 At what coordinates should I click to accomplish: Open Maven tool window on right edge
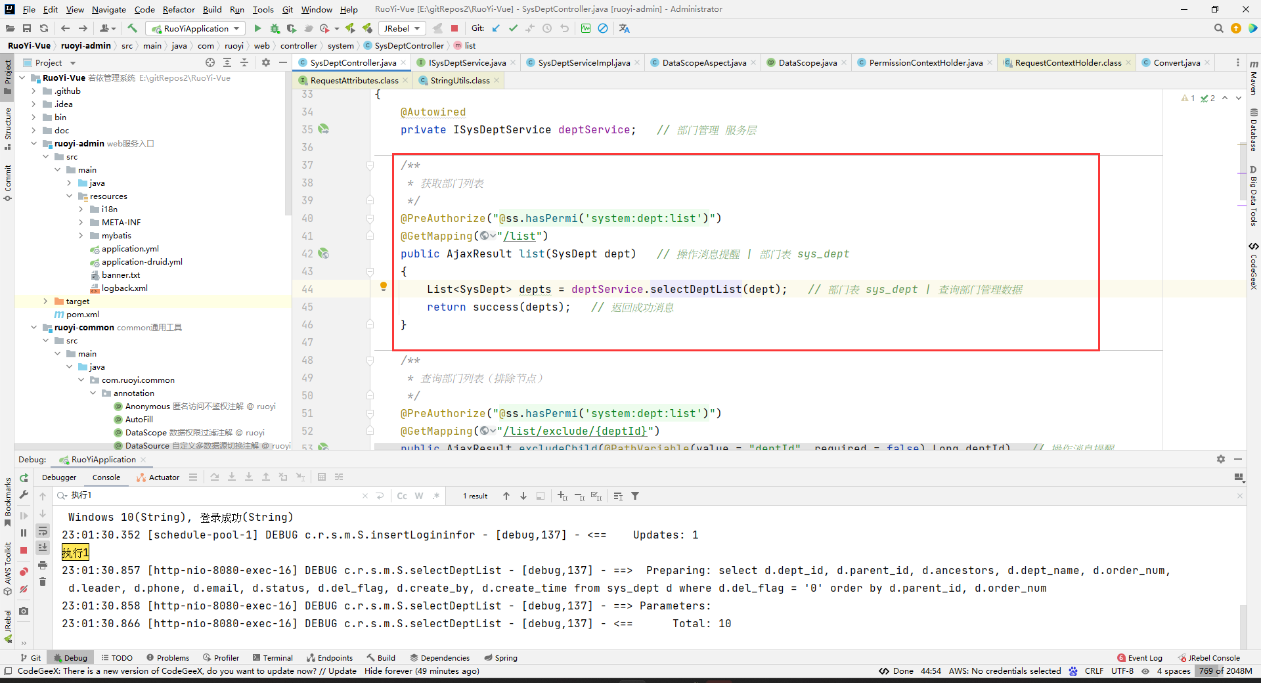[x=1254, y=77]
